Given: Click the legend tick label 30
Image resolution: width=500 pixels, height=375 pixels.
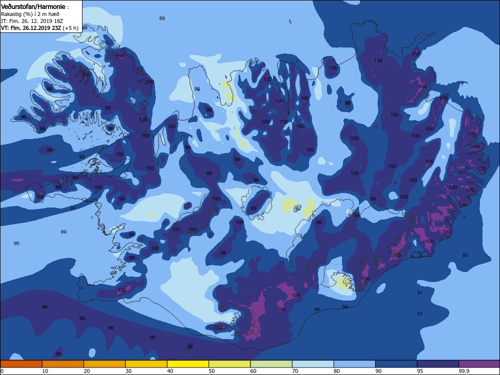Looking at the screenshot, I should pos(128,371).
